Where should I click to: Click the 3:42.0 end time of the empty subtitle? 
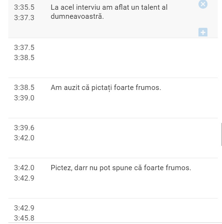pyautogui.click(x=24, y=138)
